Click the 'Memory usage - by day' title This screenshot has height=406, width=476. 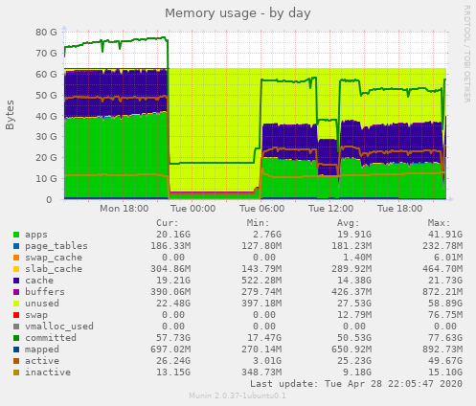238,13
